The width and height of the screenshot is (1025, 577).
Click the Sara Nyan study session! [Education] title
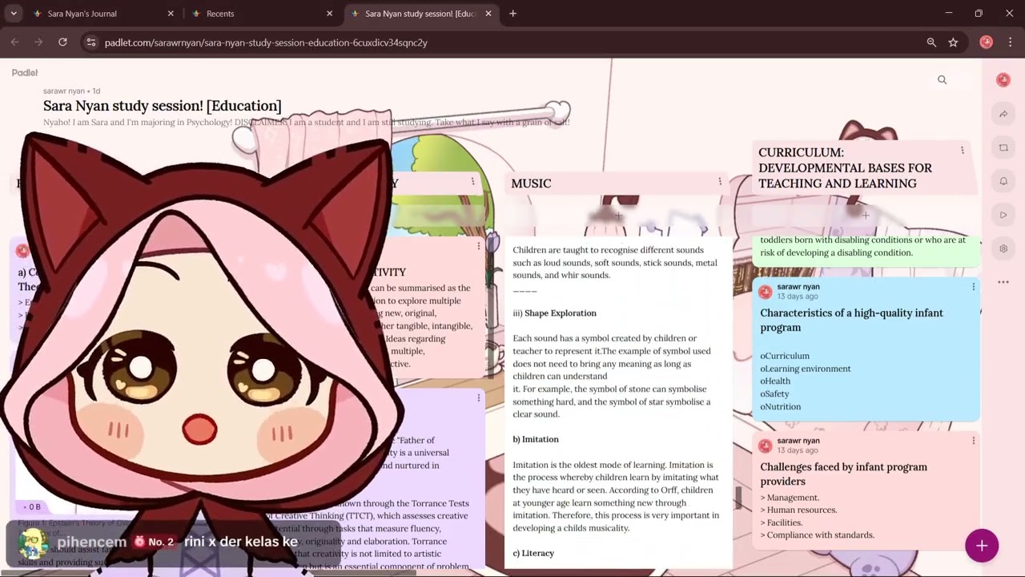click(163, 106)
